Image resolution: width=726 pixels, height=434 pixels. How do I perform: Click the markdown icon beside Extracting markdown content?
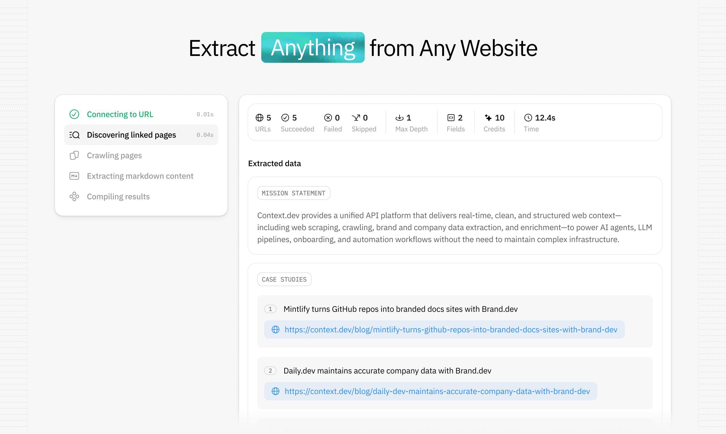coord(74,176)
